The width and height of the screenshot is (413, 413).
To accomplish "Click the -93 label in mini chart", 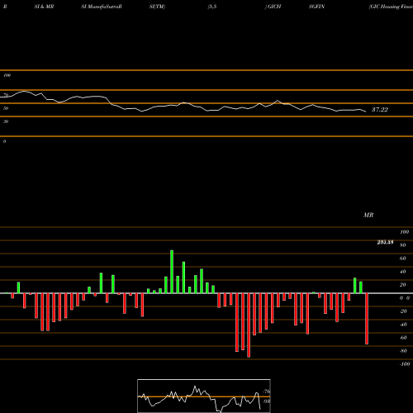I will tap(267, 401).
